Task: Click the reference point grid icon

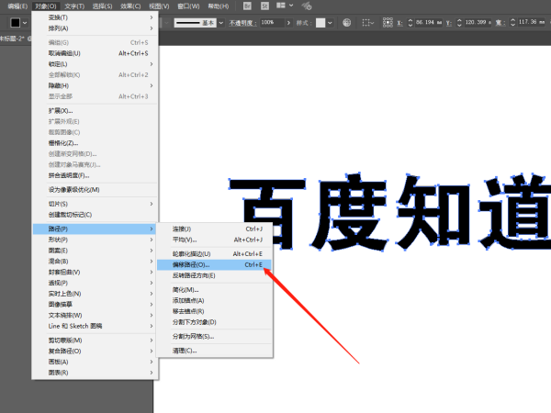Action: click(x=388, y=22)
